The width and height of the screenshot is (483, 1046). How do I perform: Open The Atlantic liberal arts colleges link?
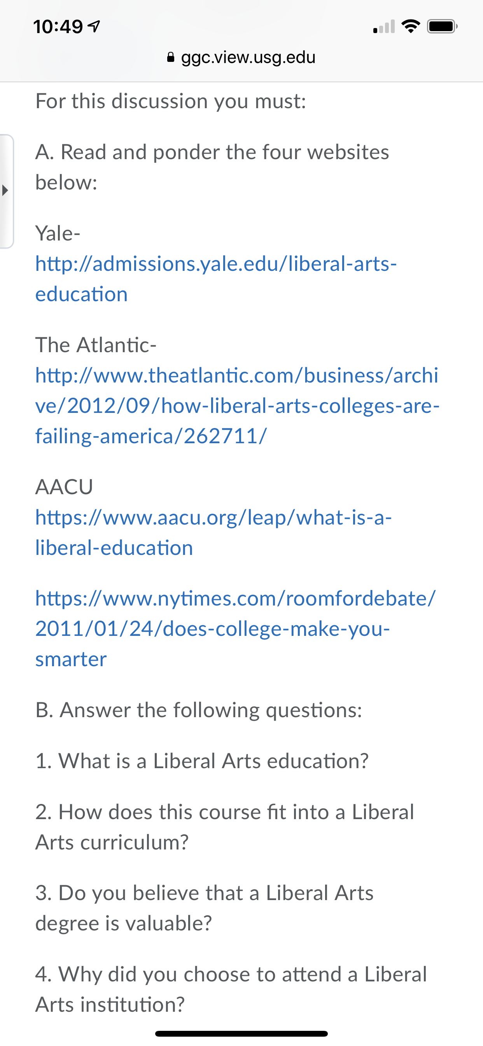coord(238,405)
